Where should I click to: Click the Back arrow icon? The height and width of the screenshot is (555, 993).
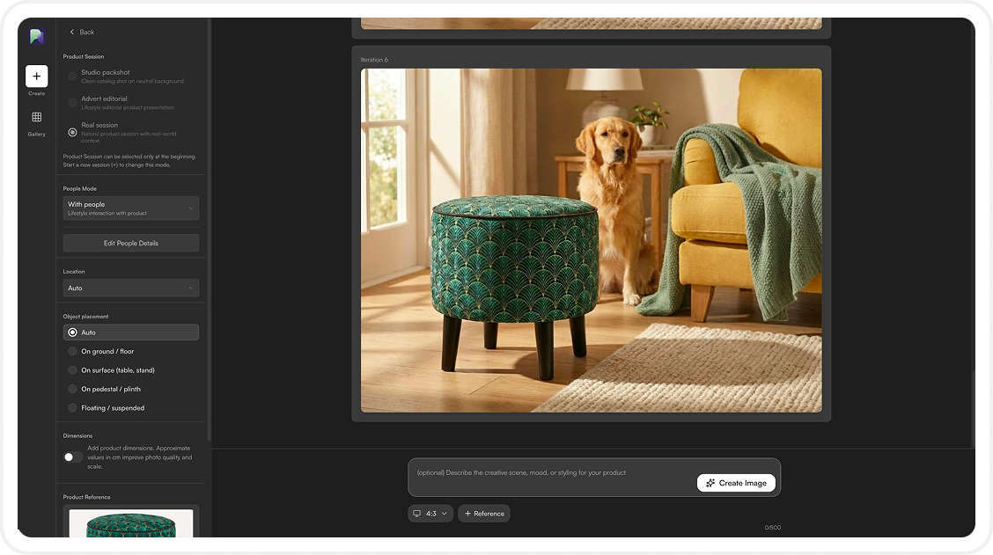click(x=71, y=32)
